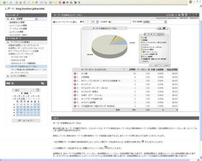Open サイト上のデータ表示 in the dashboard list
This screenshot has height=161, width=202.
[x=18, y=35]
